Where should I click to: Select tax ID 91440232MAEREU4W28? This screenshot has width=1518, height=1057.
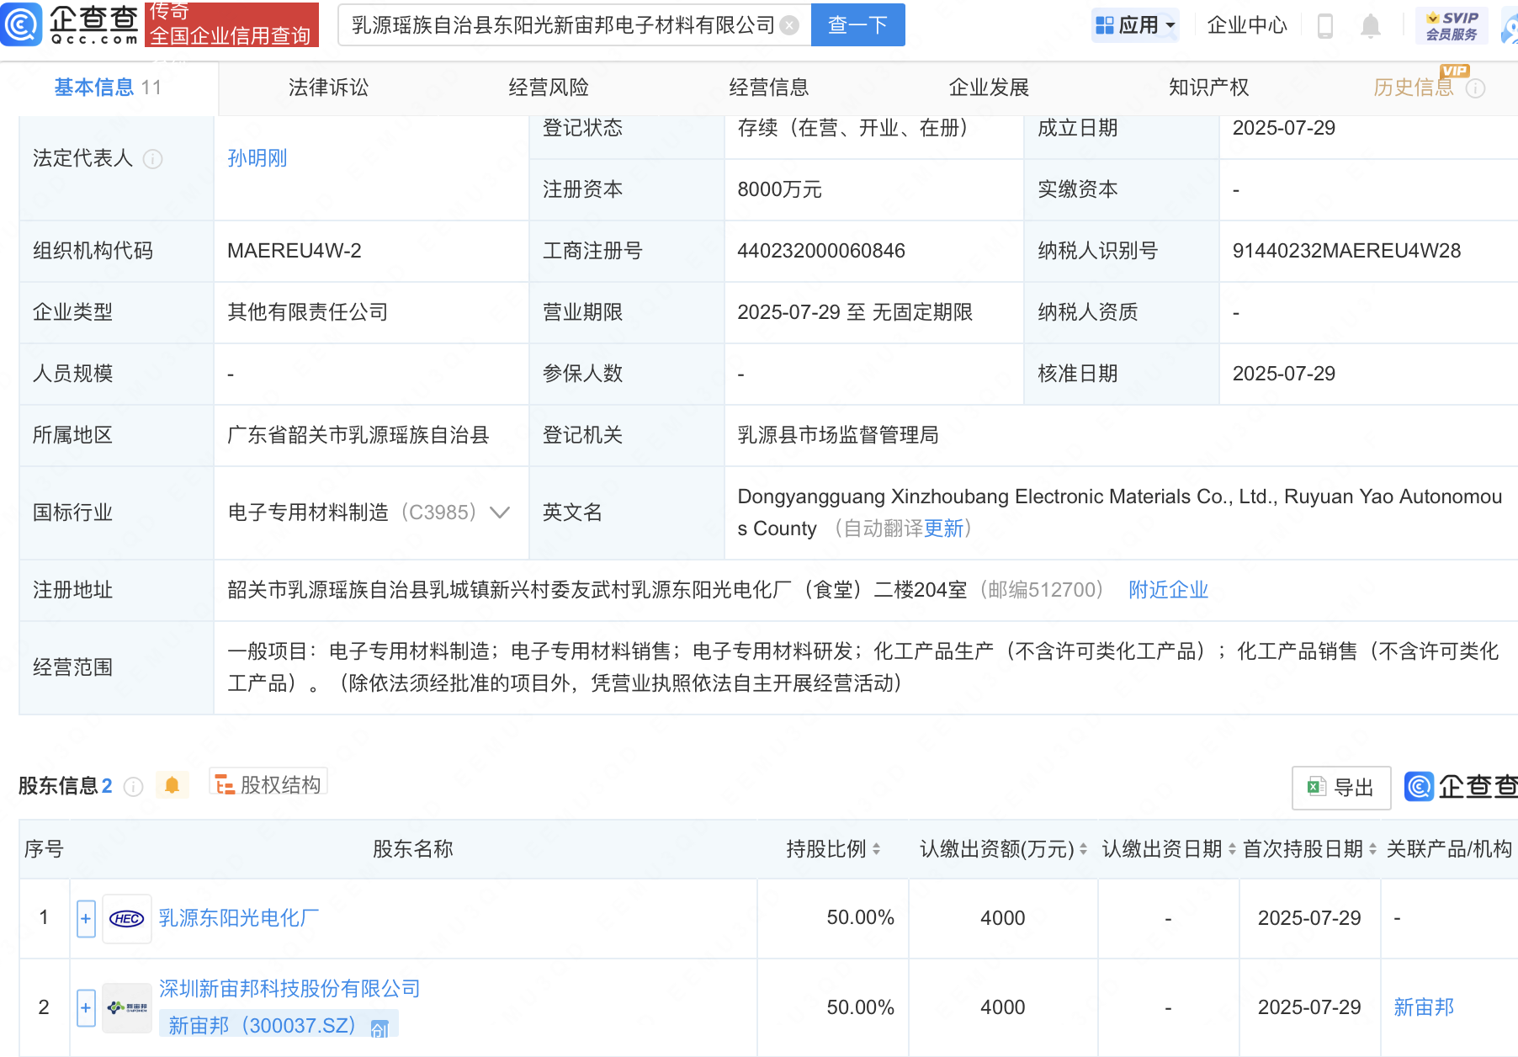[1346, 251]
